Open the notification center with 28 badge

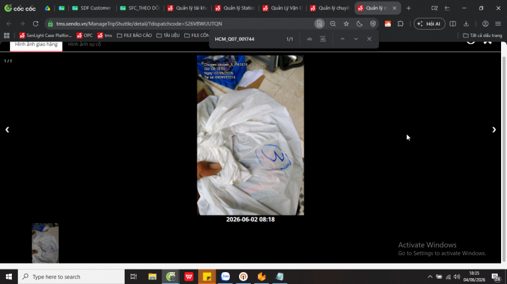(x=496, y=277)
